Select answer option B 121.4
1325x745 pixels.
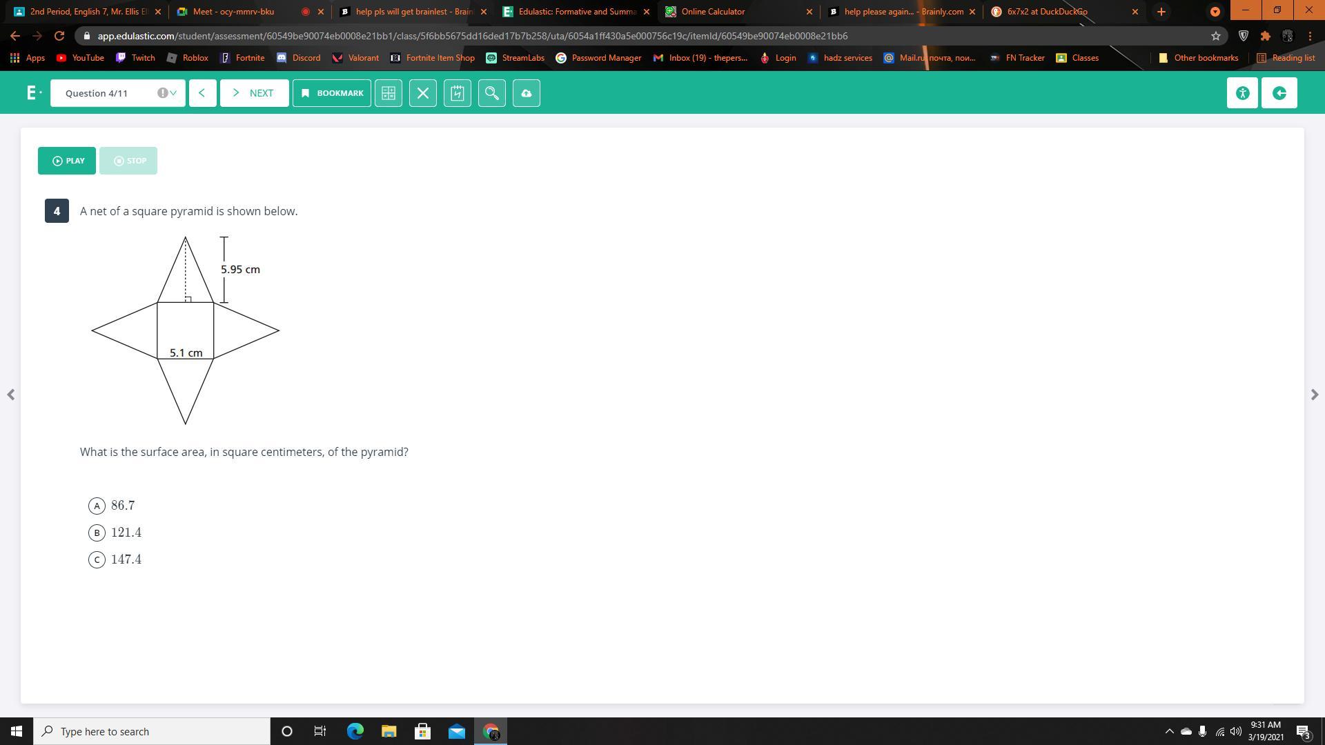(97, 533)
